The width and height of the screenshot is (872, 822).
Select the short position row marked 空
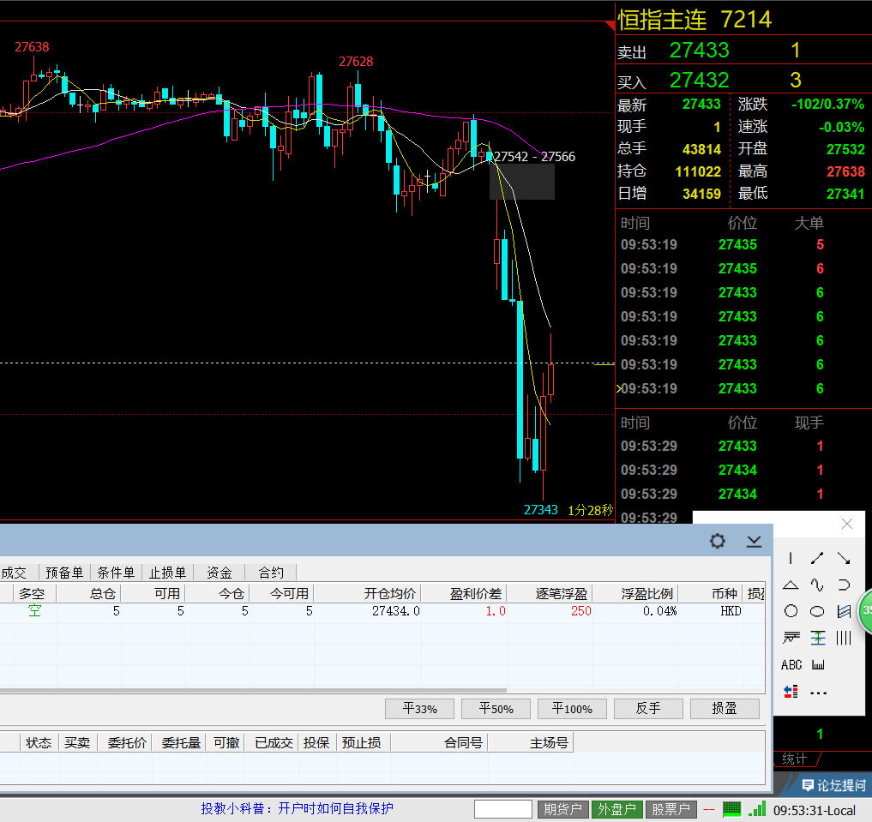[x=382, y=611]
